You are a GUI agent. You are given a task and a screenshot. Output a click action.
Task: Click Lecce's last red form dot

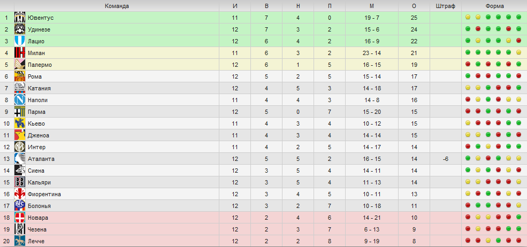(x=518, y=241)
